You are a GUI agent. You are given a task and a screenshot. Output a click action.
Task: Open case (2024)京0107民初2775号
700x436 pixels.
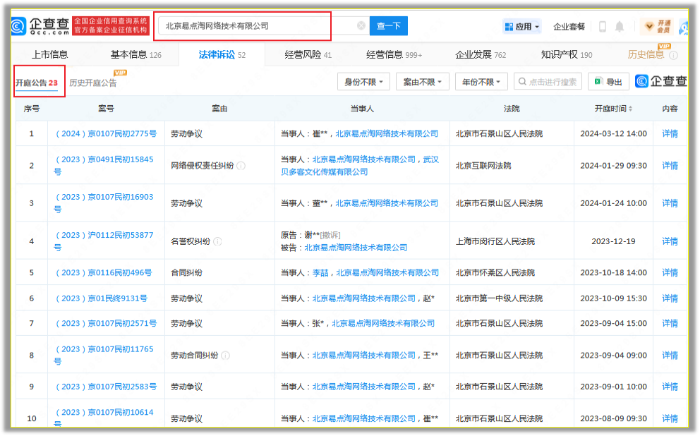tap(106, 134)
